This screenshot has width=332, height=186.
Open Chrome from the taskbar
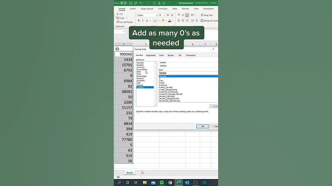click(170, 182)
